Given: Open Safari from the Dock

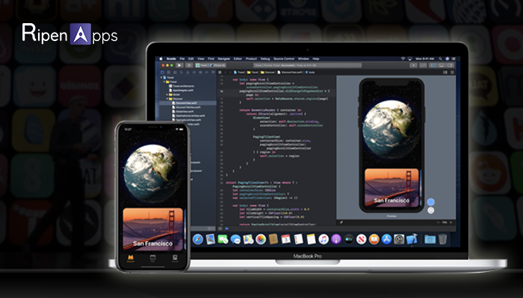Looking at the screenshot, I should pyautogui.click(x=198, y=239).
